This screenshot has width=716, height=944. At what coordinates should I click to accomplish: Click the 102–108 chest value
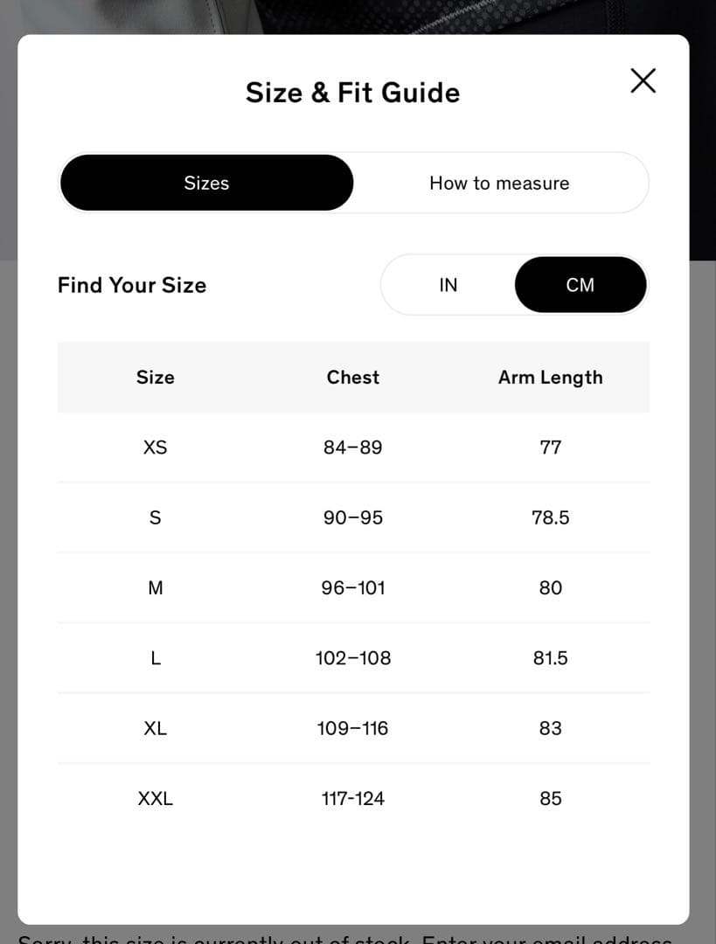pyautogui.click(x=353, y=658)
